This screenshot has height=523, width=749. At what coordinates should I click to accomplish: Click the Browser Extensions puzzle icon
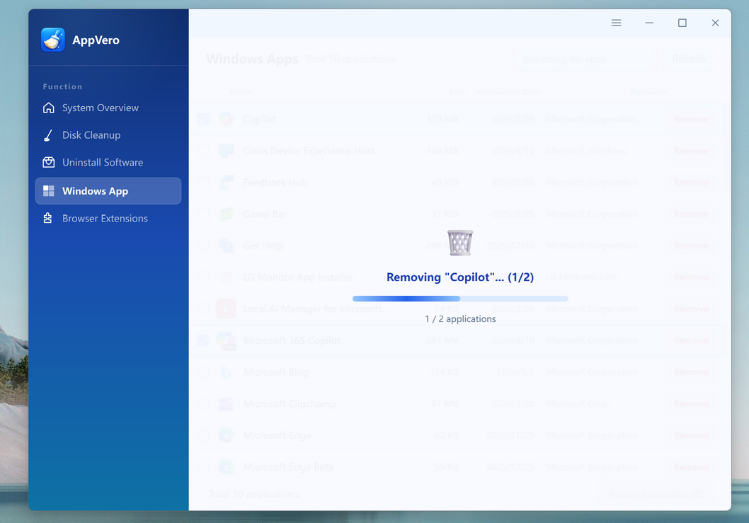pos(49,219)
